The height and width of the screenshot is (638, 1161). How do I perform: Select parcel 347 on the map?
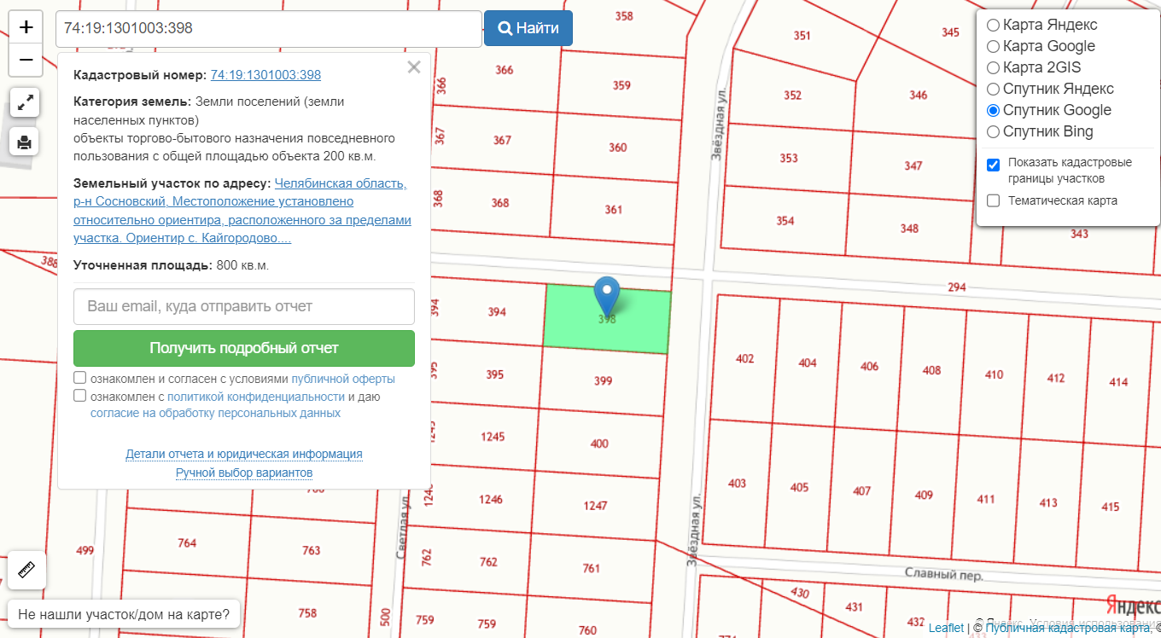[913, 165]
